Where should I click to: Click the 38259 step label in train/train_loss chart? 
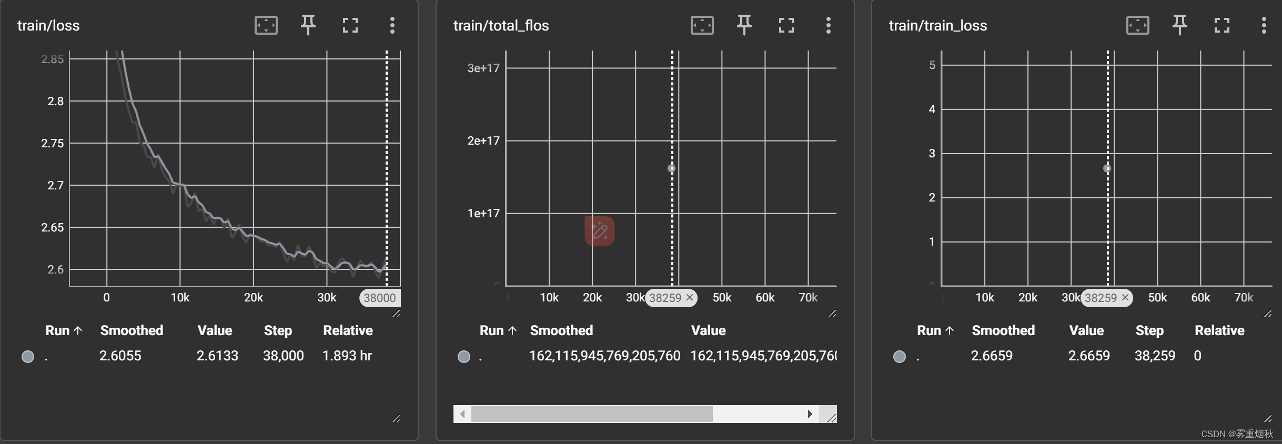1101,298
